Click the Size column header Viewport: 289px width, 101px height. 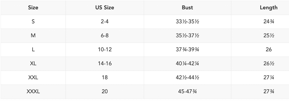click(x=33, y=8)
